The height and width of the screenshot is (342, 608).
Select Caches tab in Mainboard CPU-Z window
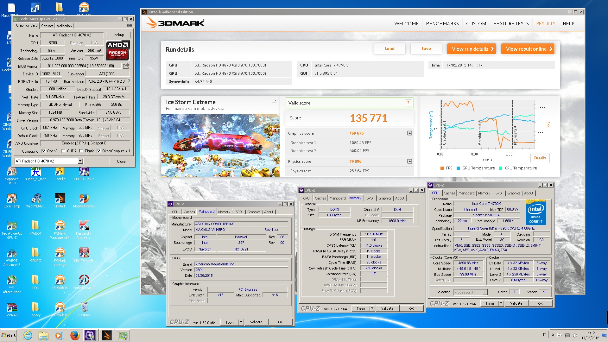[189, 212]
